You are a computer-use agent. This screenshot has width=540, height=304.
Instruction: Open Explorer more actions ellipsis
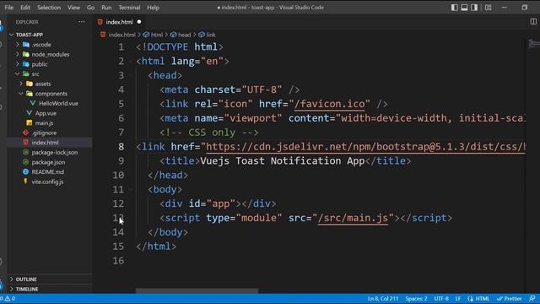point(82,22)
